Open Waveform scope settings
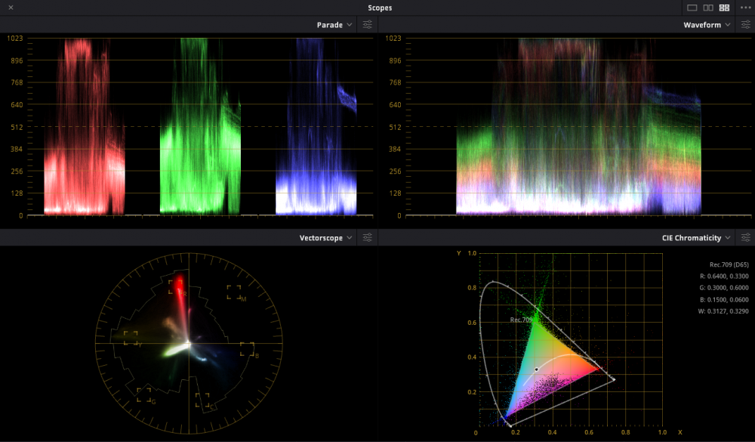Viewport: 755px width, 442px height. 744,25
